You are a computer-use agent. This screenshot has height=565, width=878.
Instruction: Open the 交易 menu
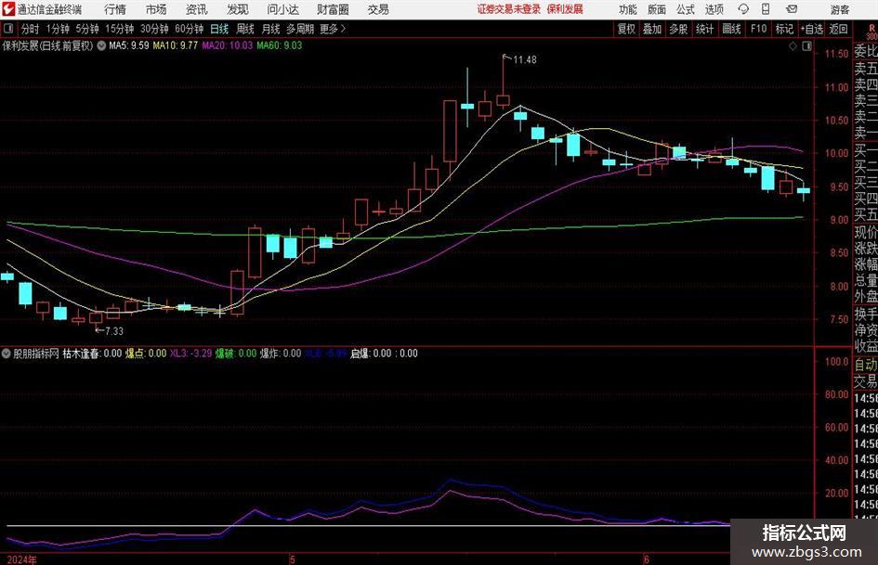pyautogui.click(x=378, y=9)
